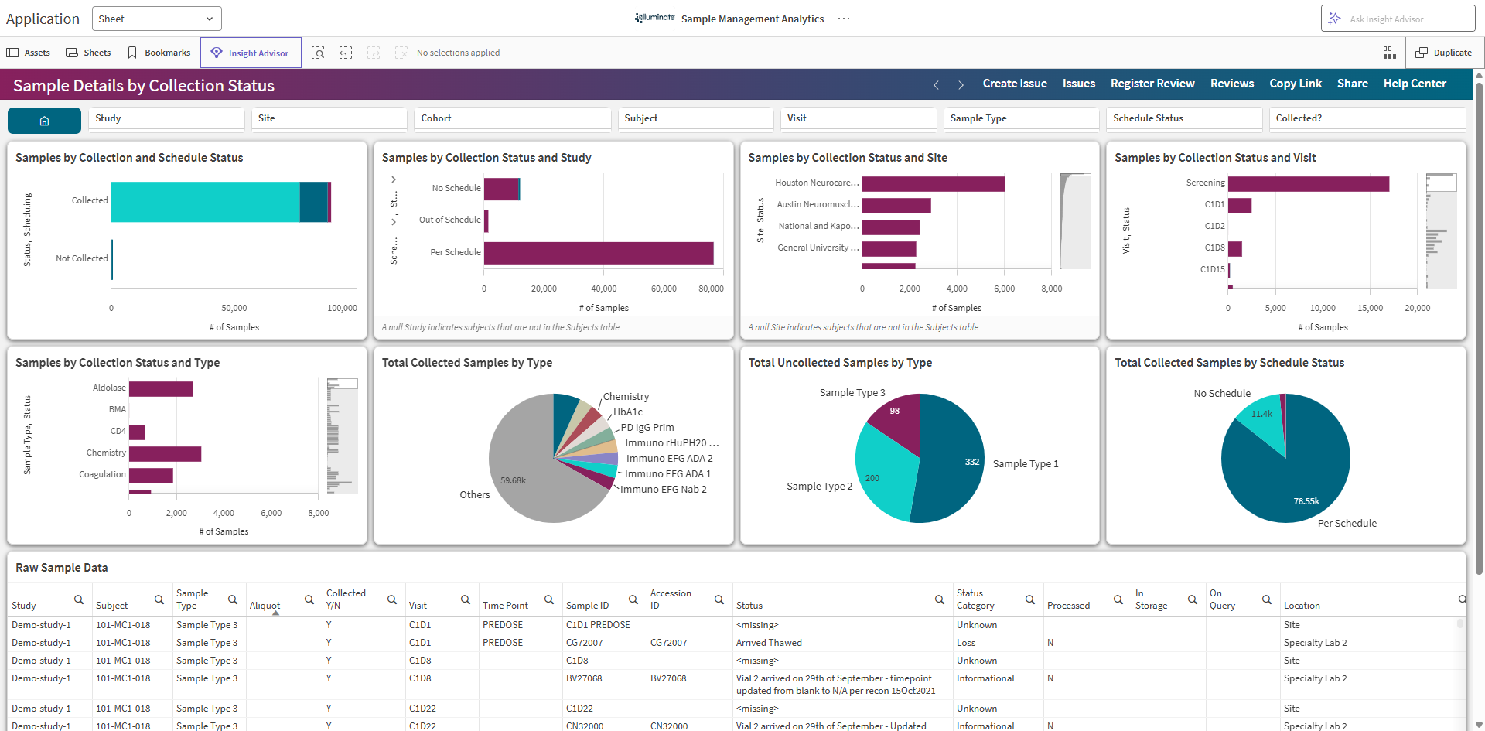Search the Study column
1485x731 pixels.
78,599
